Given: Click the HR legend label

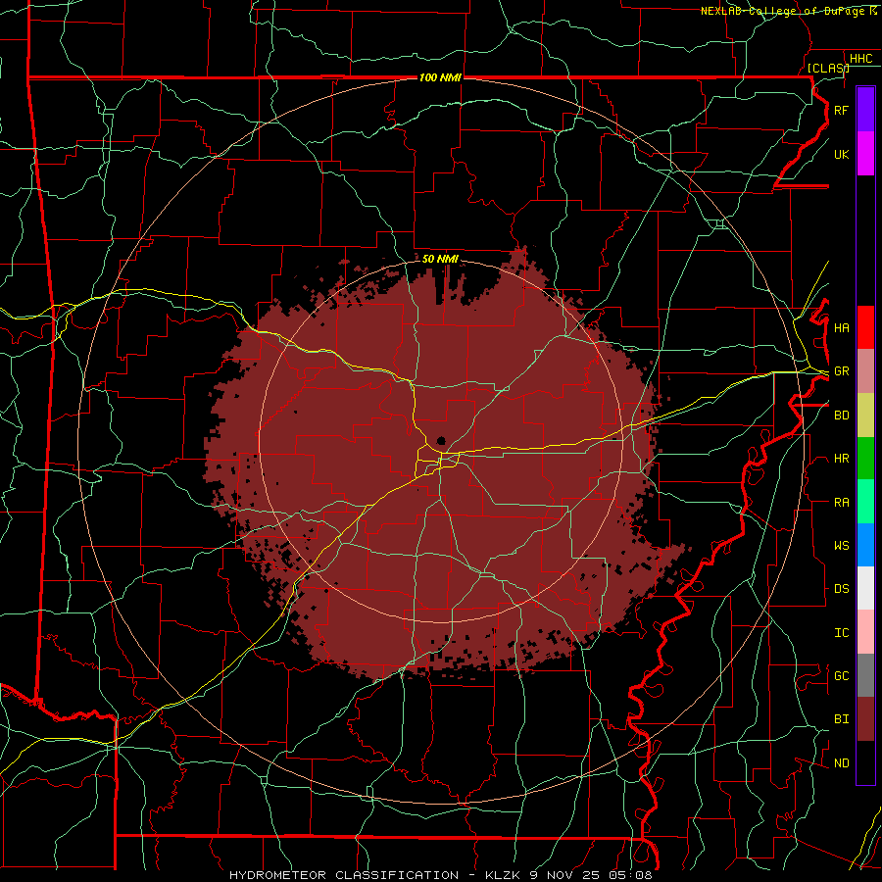Looking at the screenshot, I should coord(842,459).
